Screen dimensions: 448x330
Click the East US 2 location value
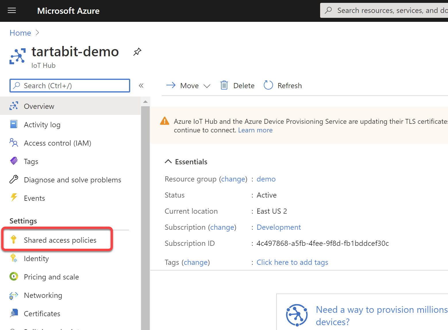coord(272,211)
